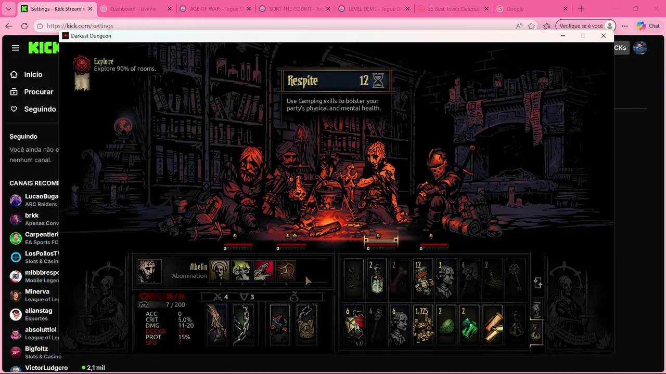Click the equipped chains armor slot
Image resolution: width=666 pixels, height=374 pixels.
243,324
